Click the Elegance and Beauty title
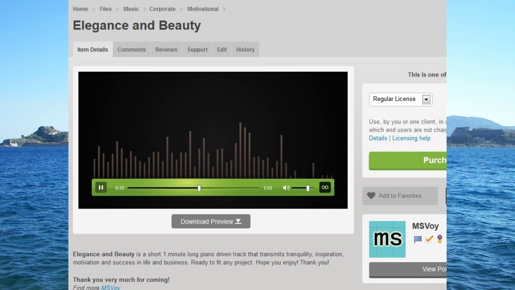 click(137, 25)
